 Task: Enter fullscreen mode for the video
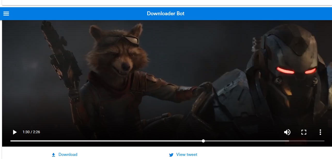(x=304, y=132)
